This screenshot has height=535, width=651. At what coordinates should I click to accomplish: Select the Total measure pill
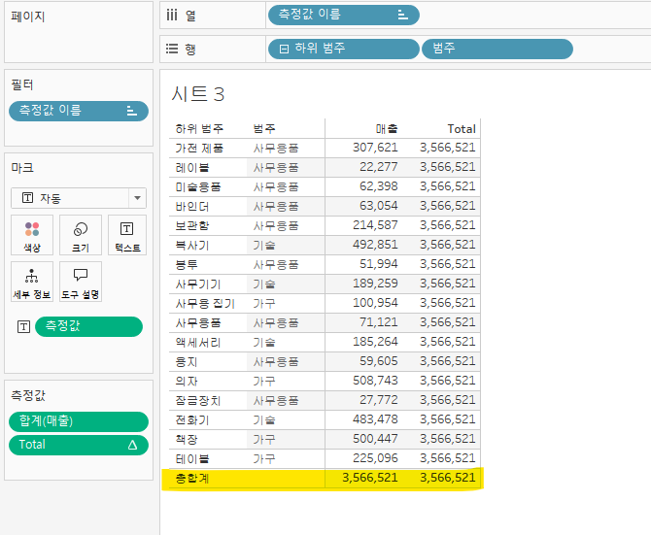click(79, 445)
